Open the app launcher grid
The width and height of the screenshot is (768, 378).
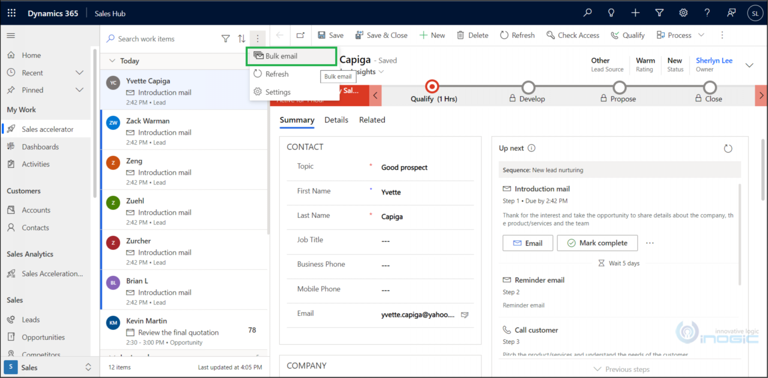[11, 12]
